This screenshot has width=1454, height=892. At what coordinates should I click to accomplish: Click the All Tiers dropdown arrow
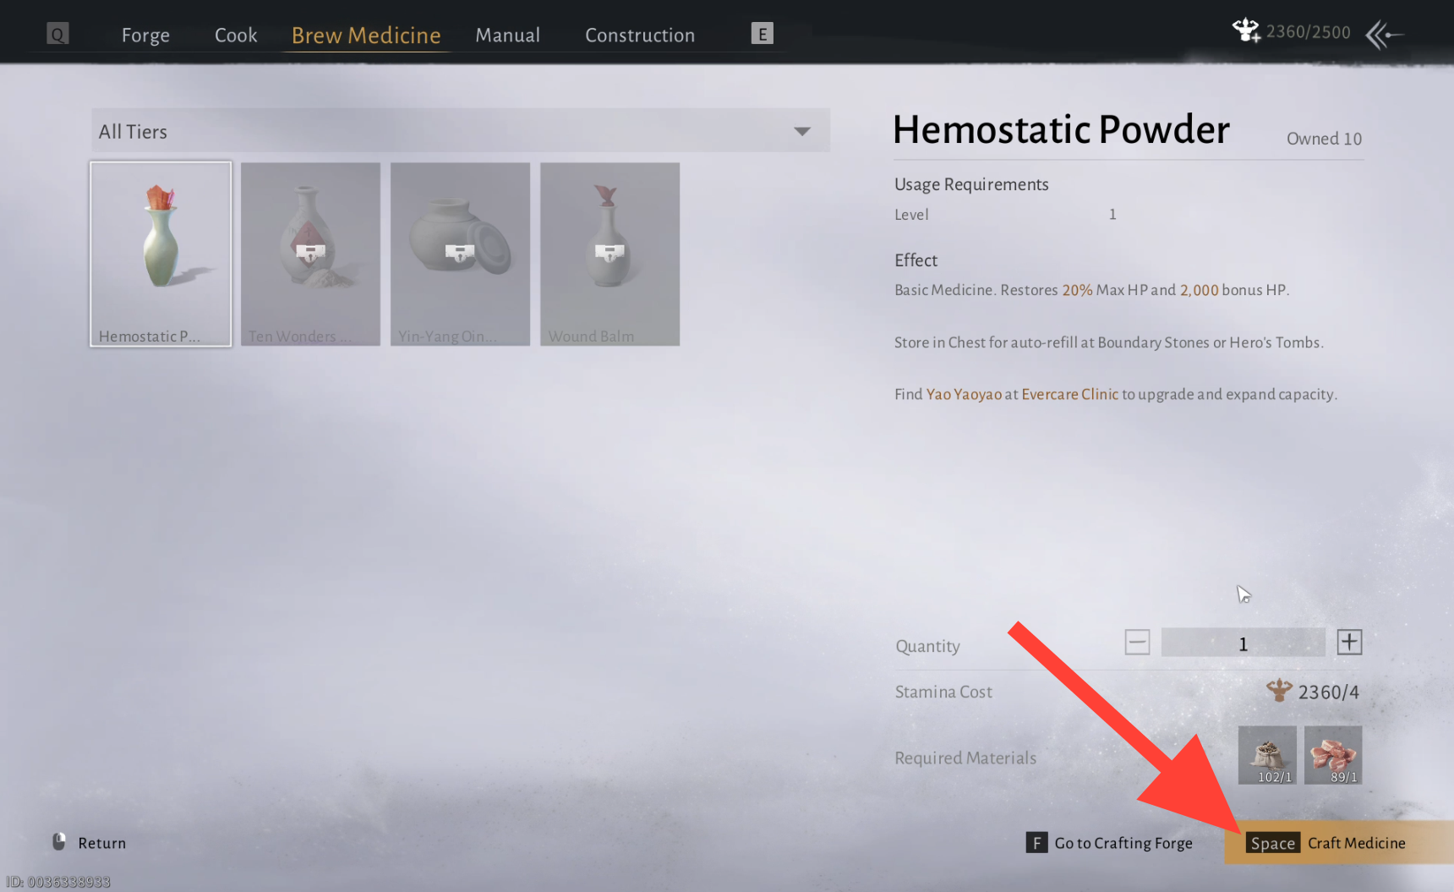point(802,131)
